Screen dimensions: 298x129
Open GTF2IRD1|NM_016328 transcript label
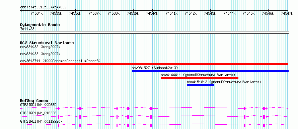coord(38,113)
